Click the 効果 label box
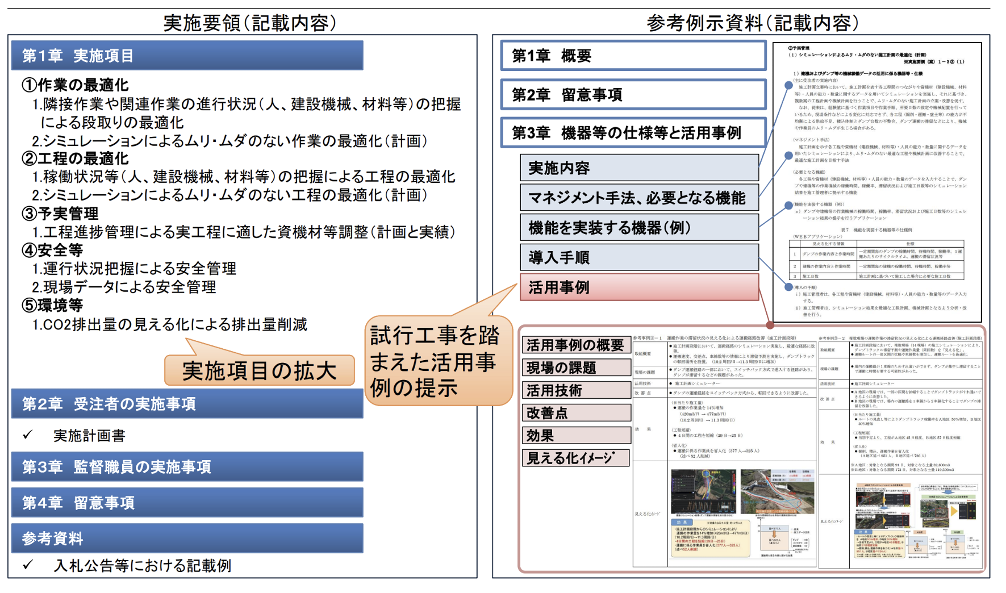This screenshot has height=593, width=1006. click(576, 436)
